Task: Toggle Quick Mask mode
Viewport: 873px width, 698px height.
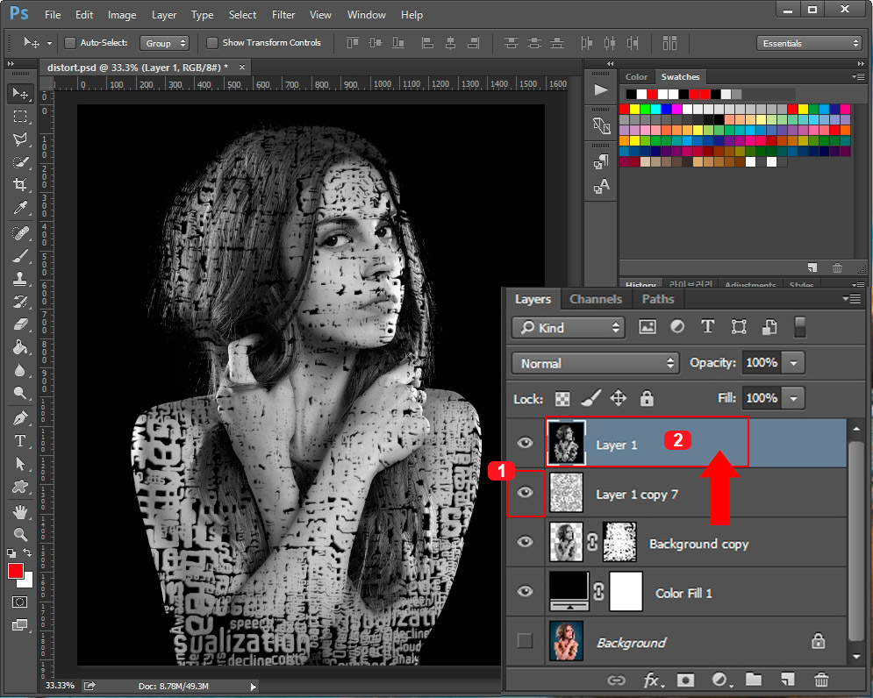Action: (x=20, y=602)
